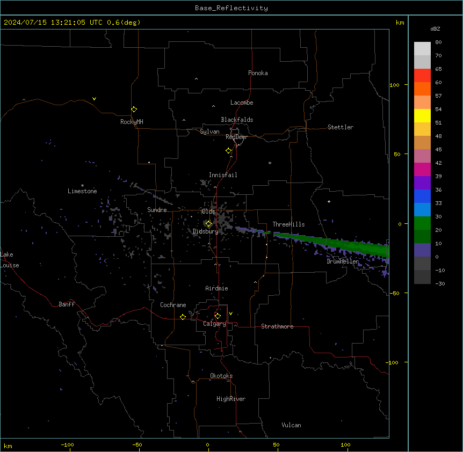Click the yellow 54 dBZ legend swatch
Image resolution: width=463 pixels, height=452 pixels.
point(422,115)
